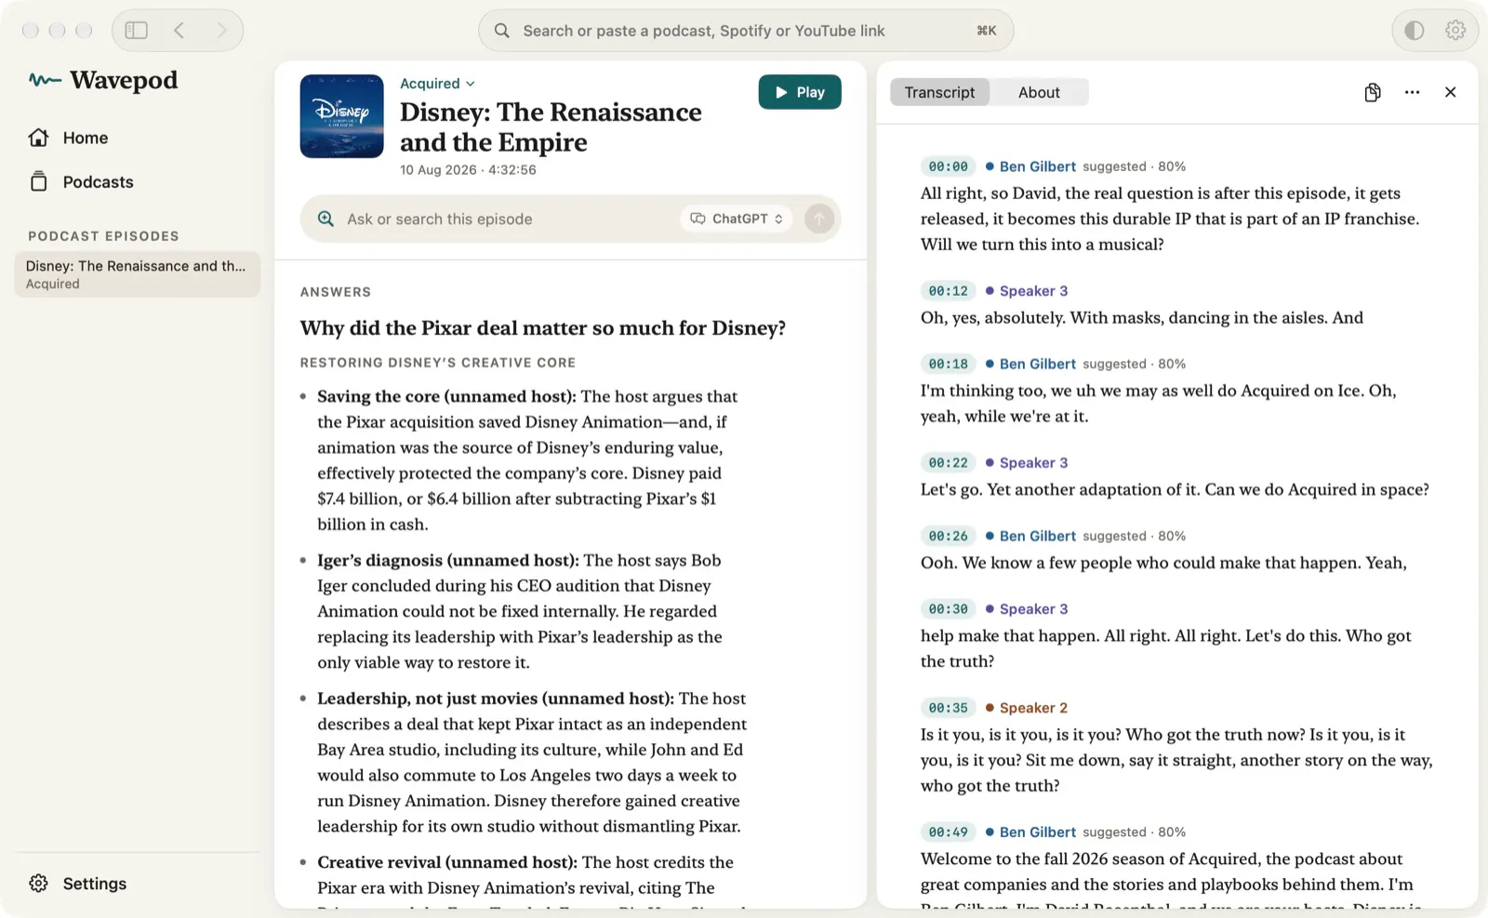Image resolution: width=1488 pixels, height=918 pixels.
Task: Submit the question with the arrow button
Action: pyautogui.click(x=819, y=219)
